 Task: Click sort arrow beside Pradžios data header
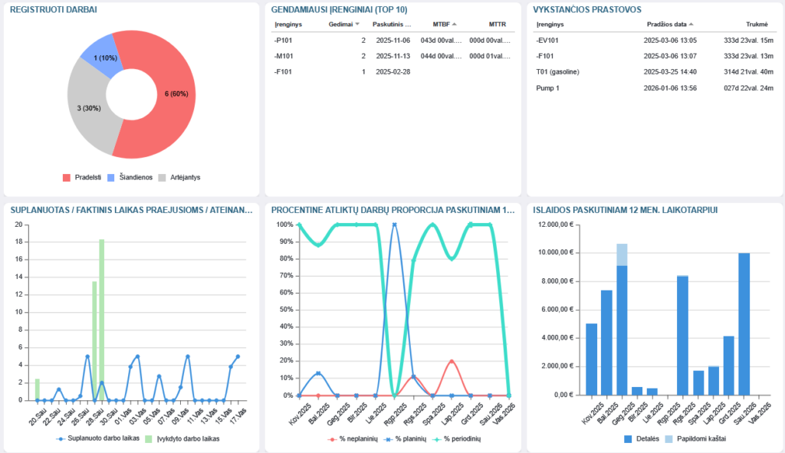tap(692, 25)
